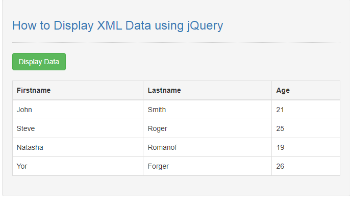The image size is (350, 212).
Task: Click the Age column header
Action: tap(283, 91)
